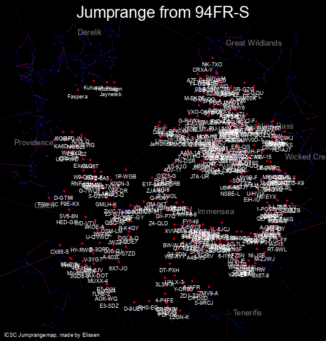Screen dimensions: 326x341
Task: Select the Tenerifis region label
Action: (247, 313)
